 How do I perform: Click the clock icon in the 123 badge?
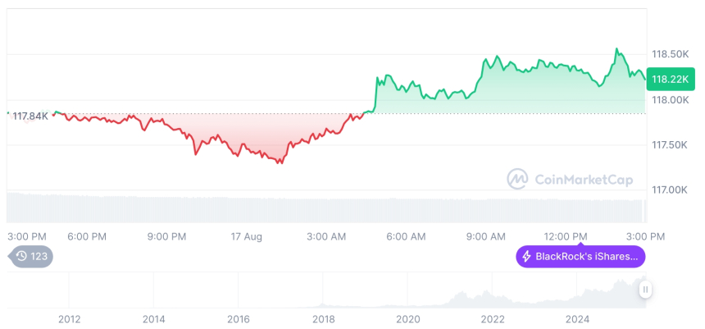point(22,257)
